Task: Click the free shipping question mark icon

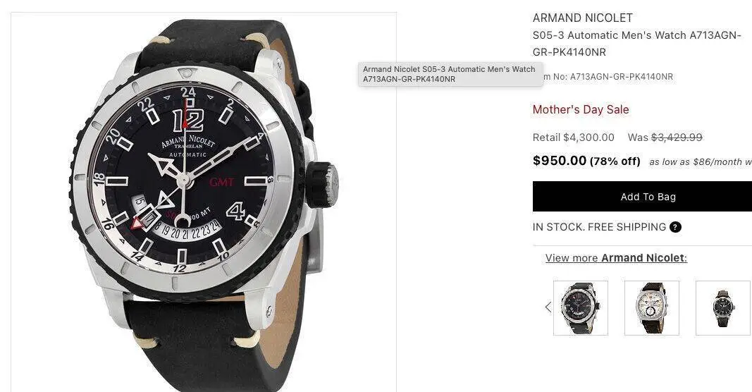Action: coord(675,228)
